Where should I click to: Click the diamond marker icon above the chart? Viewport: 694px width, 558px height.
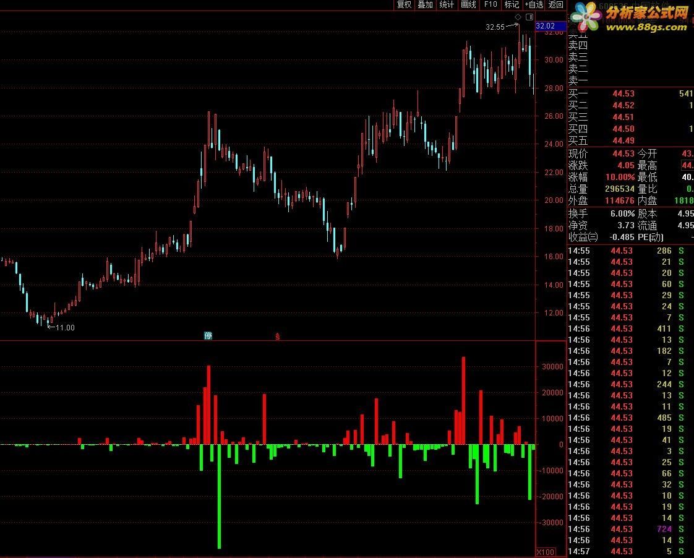tap(518, 17)
